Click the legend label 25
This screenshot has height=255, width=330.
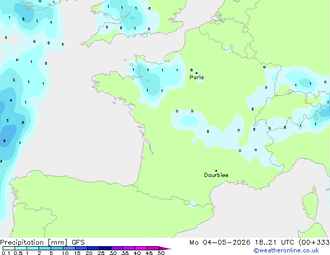click(x=101, y=253)
